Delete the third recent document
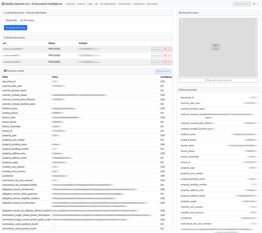Screen dimensions: 262x233 [168, 62]
